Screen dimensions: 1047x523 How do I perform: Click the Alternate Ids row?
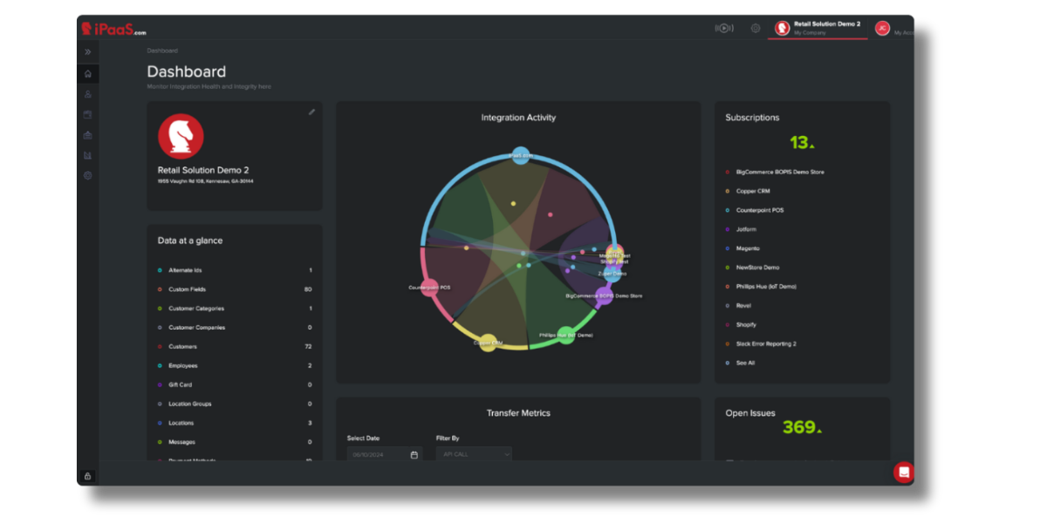(x=235, y=270)
